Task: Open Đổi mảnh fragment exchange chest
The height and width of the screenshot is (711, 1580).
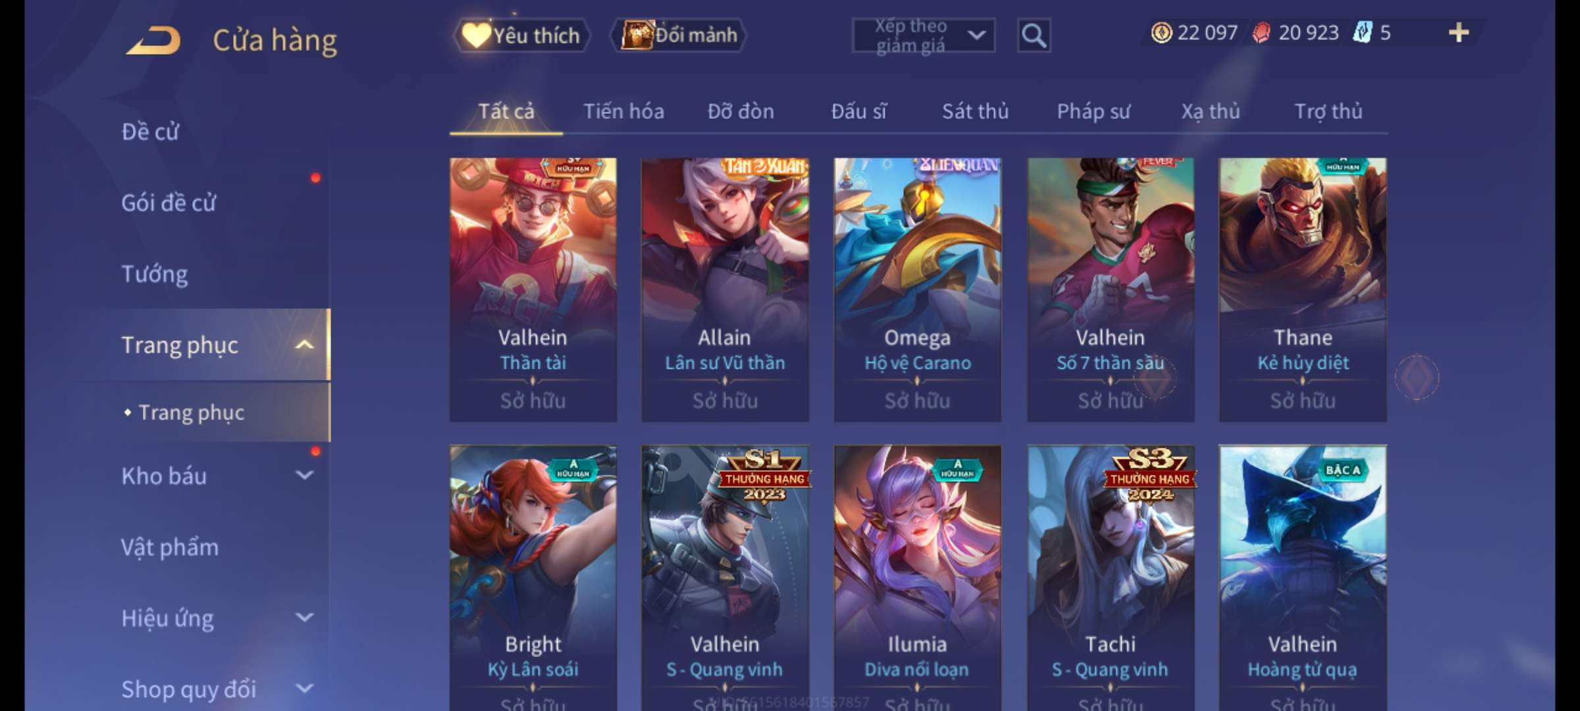Action: pos(679,35)
